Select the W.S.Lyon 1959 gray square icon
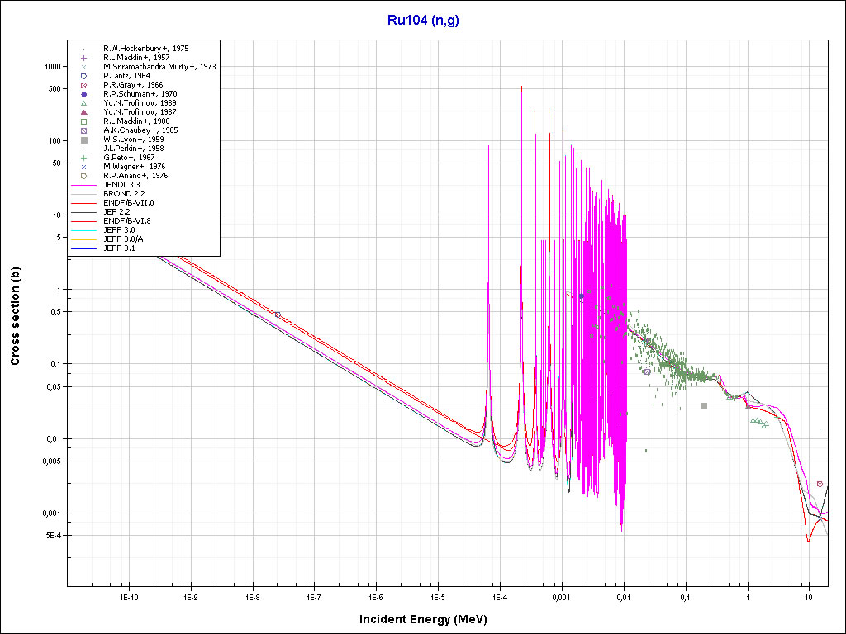The height and width of the screenshot is (634, 846). click(84, 140)
